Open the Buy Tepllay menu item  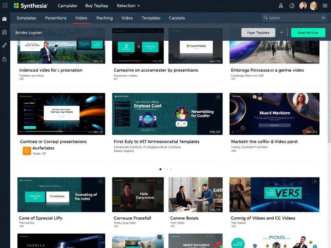tap(97, 6)
